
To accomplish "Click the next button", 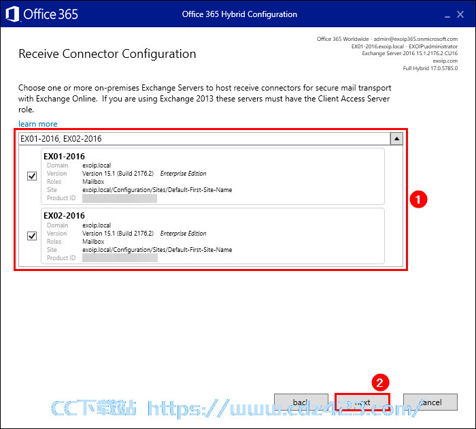I will 362,402.
